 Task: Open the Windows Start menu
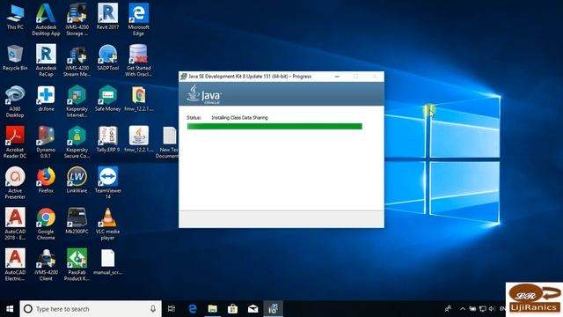coord(10,309)
